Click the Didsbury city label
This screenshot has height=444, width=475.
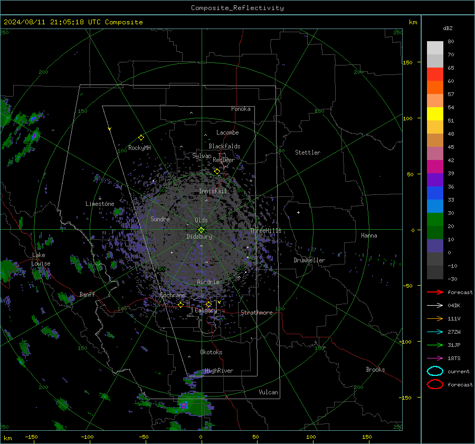click(199, 237)
